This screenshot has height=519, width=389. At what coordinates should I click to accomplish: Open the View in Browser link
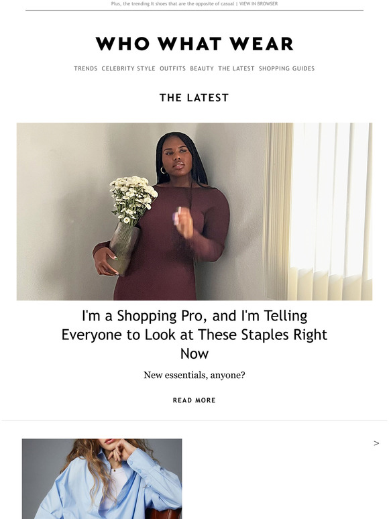click(x=259, y=3)
